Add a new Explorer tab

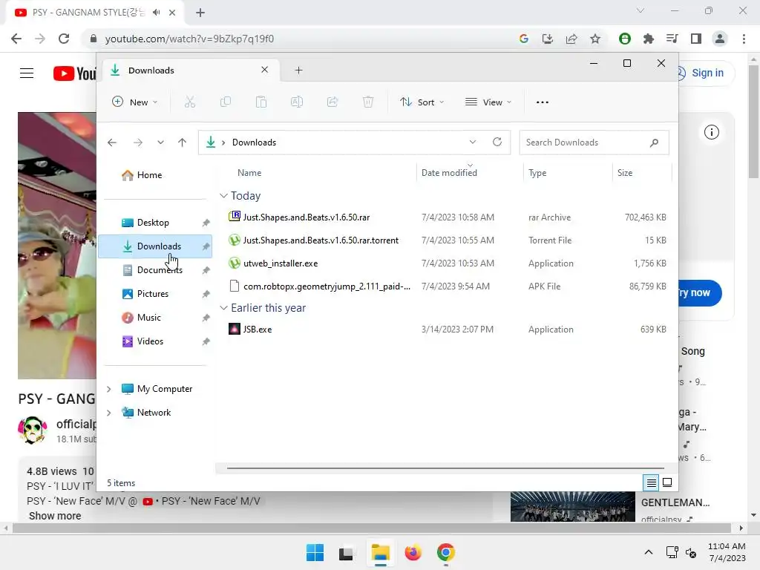[x=298, y=71]
